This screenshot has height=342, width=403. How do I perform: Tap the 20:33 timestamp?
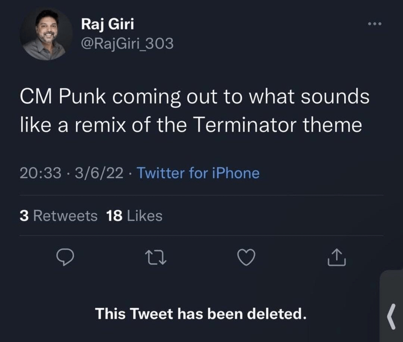40,173
